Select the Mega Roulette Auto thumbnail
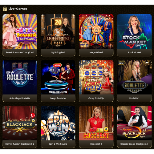Image resolution: width=154 pixels, height=154 pixels. 20,77
